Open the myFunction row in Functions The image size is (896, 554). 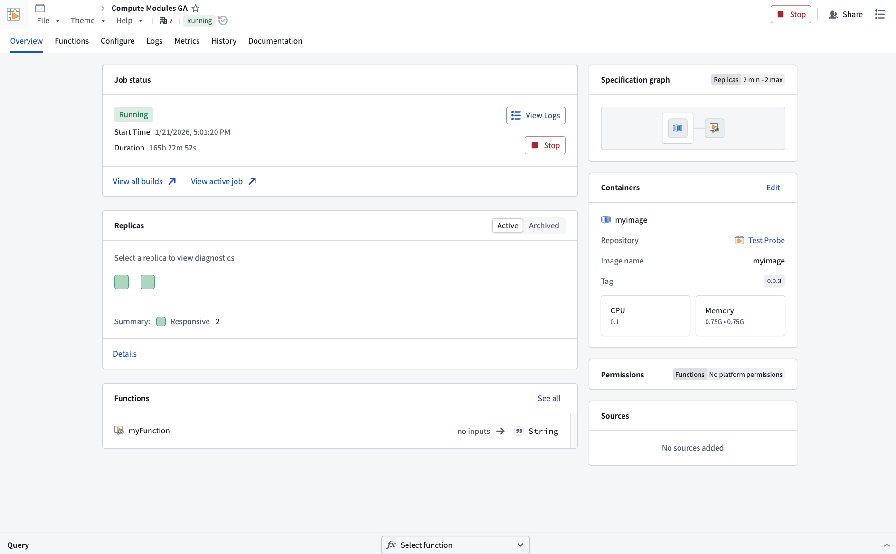(149, 431)
